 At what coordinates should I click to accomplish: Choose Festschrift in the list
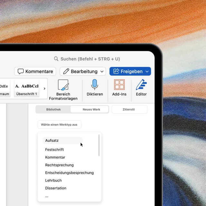(54, 150)
